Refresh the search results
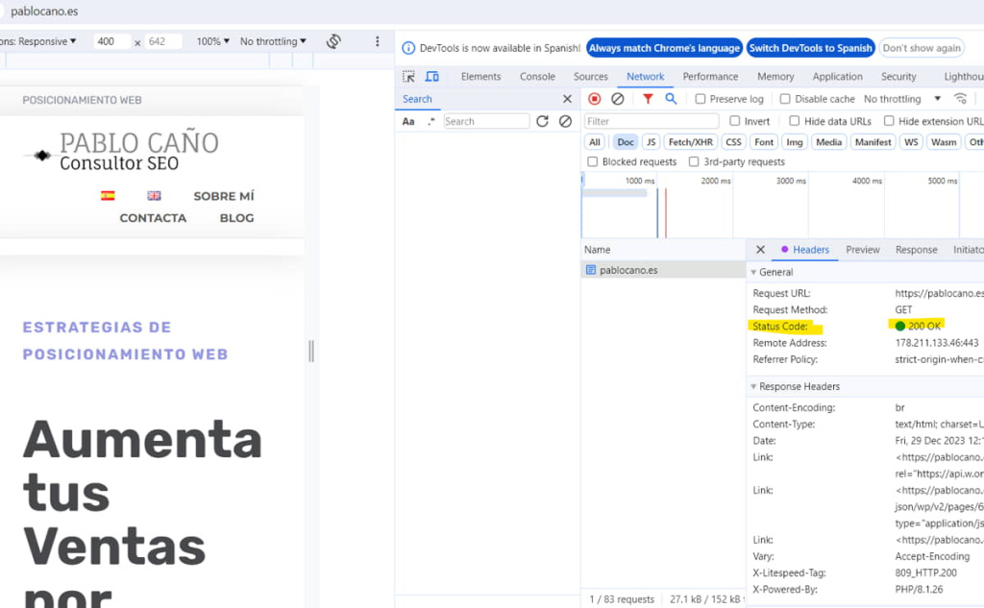The height and width of the screenshot is (608, 984). [x=542, y=121]
